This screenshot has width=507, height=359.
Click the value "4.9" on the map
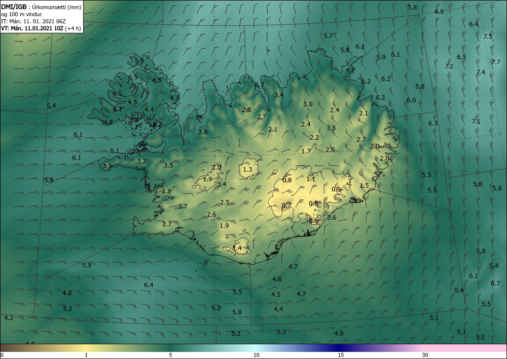tap(339, 333)
